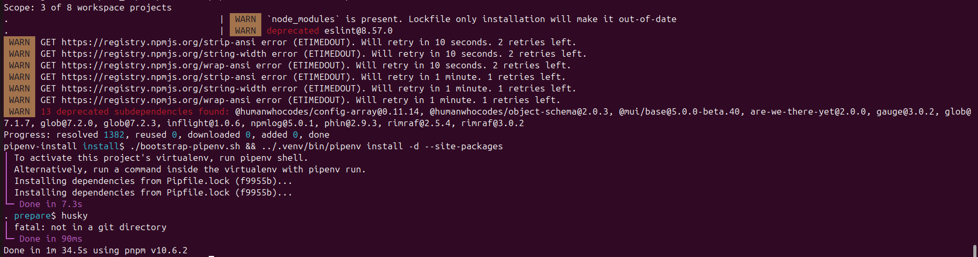Click the 'Installing dependencies from Pipfile.lock' first line
The image size is (978, 257).
pos(154,181)
